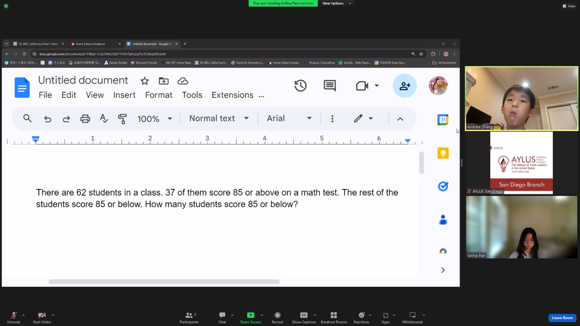Click Leave Room button

(x=562, y=318)
